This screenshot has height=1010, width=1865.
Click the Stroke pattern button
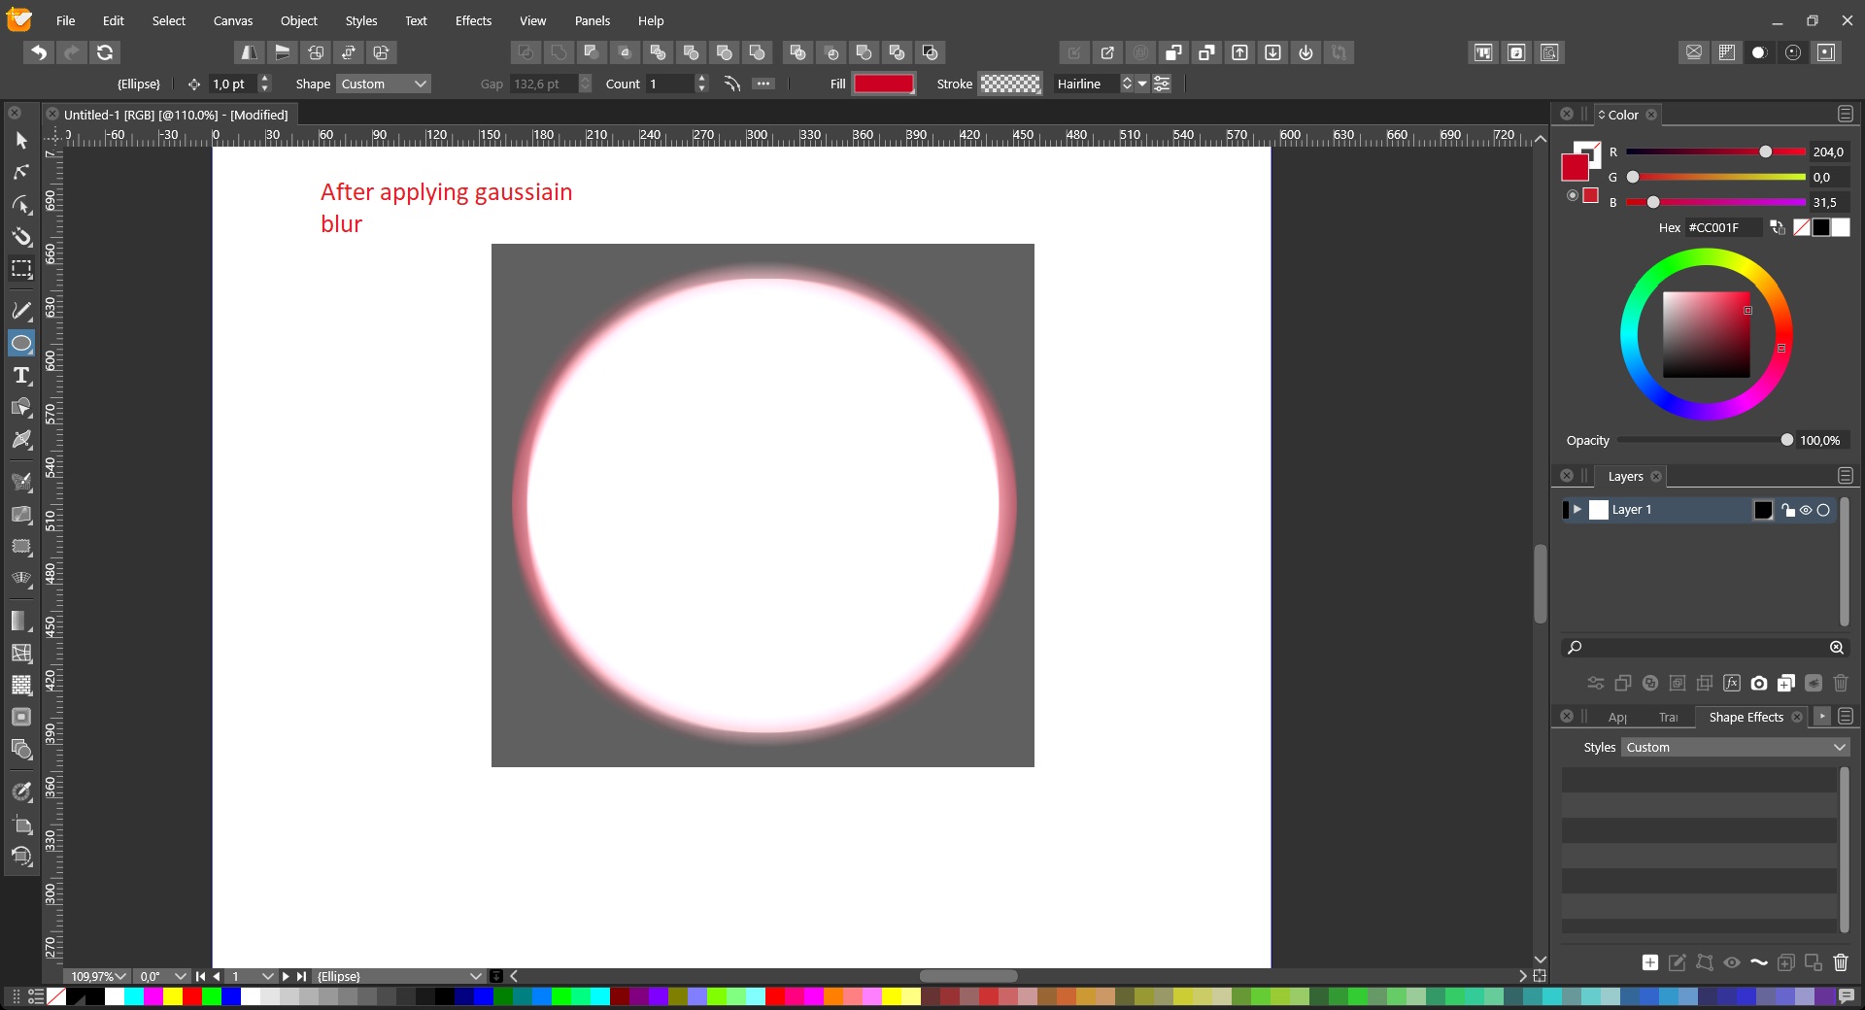[x=1010, y=84]
